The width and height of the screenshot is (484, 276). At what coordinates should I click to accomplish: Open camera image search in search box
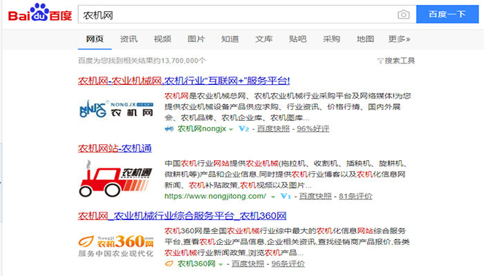pyautogui.click(x=404, y=14)
